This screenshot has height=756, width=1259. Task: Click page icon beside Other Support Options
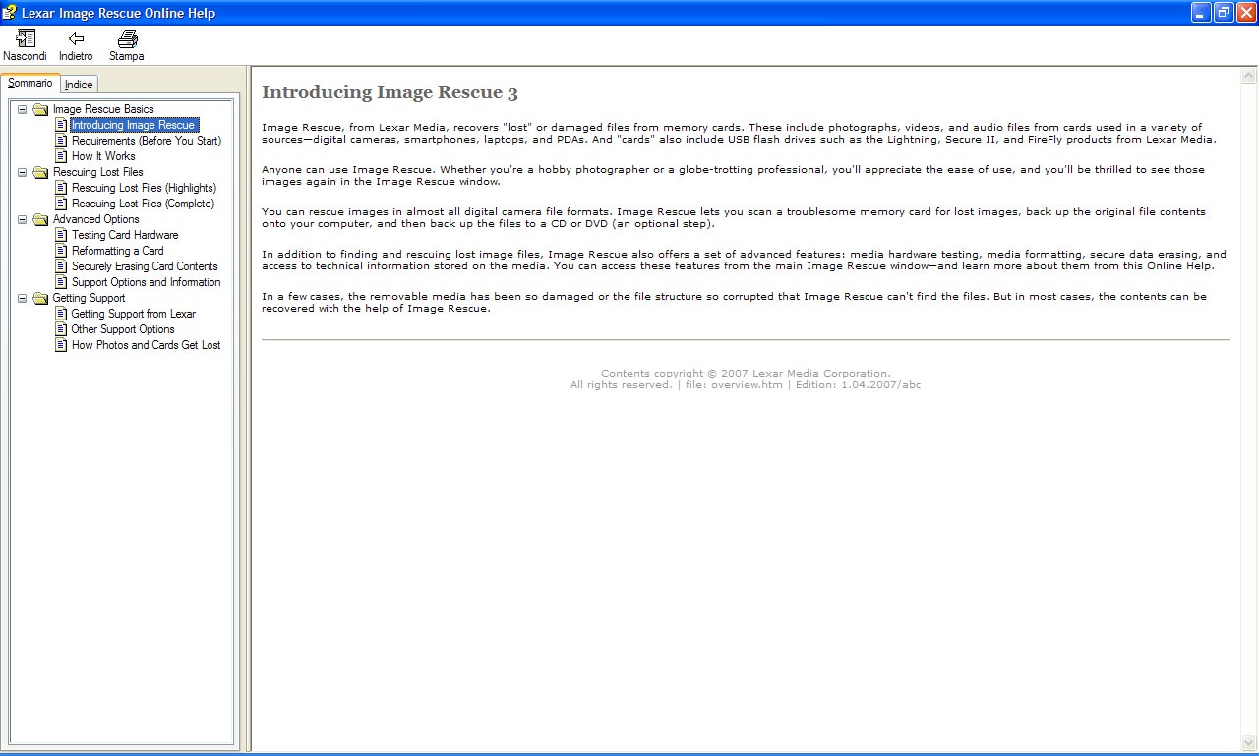click(x=61, y=329)
